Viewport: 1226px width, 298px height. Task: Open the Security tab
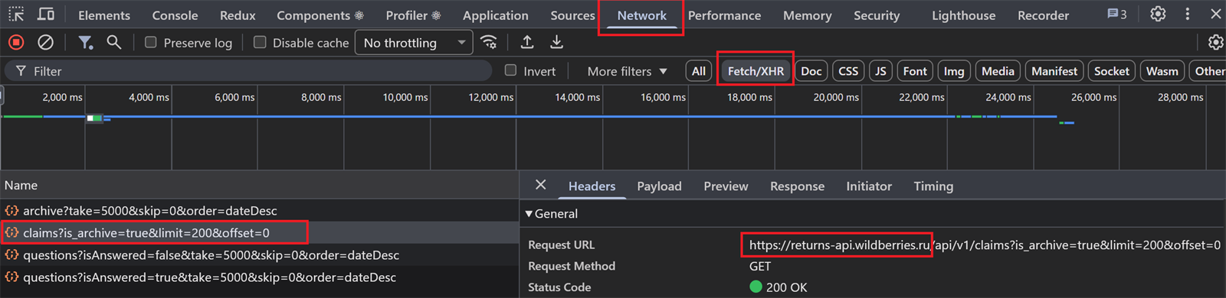click(x=877, y=15)
